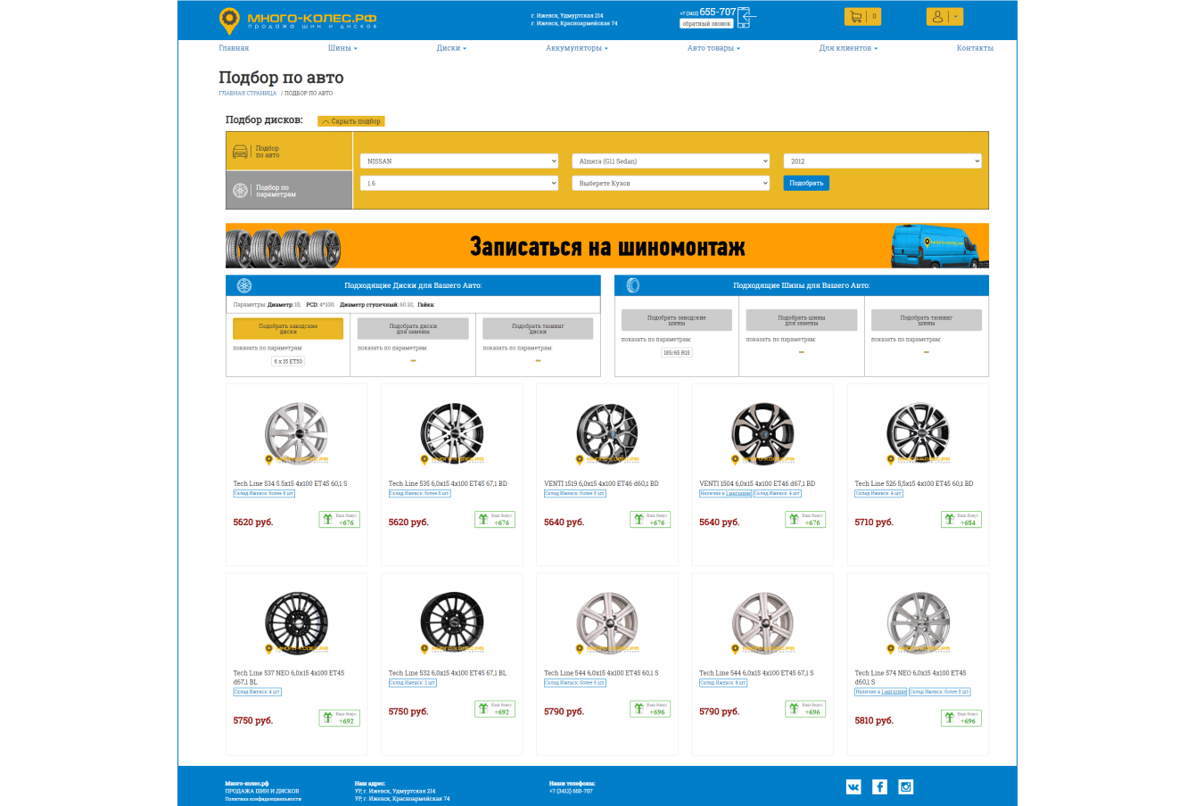Click 'Подобрать диски для замены' button
The width and height of the screenshot is (1195, 806).
tap(413, 328)
